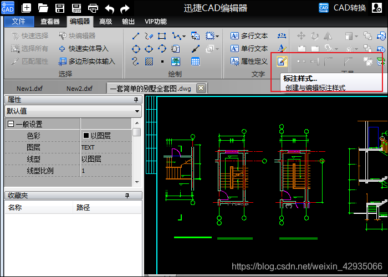Switch to the New1.dxf document tab
The height and width of the screenshot is (277, 388).
pyautogui.click(x=30, y=88)
